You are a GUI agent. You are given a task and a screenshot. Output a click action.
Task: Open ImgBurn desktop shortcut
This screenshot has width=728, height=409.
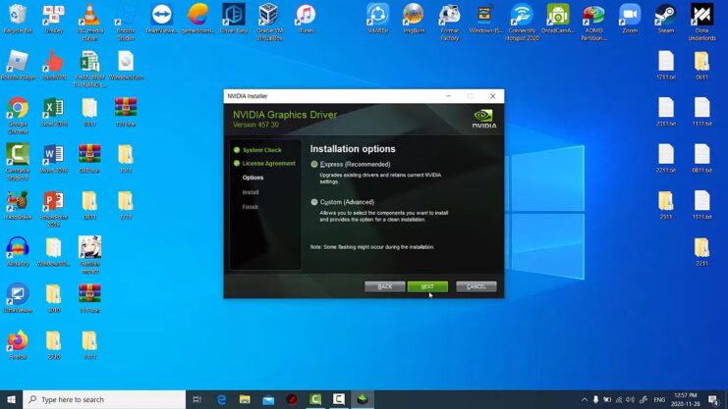point(414,20)
